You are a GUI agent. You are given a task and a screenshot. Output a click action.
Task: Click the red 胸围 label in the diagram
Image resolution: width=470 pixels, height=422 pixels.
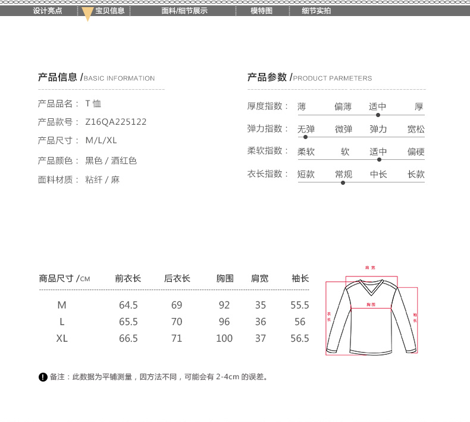(x=371, y=304)
